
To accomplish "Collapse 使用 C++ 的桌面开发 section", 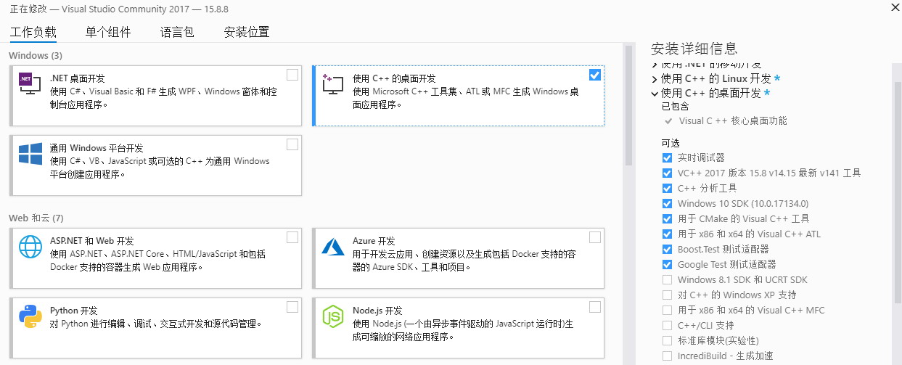I will 655,94.
